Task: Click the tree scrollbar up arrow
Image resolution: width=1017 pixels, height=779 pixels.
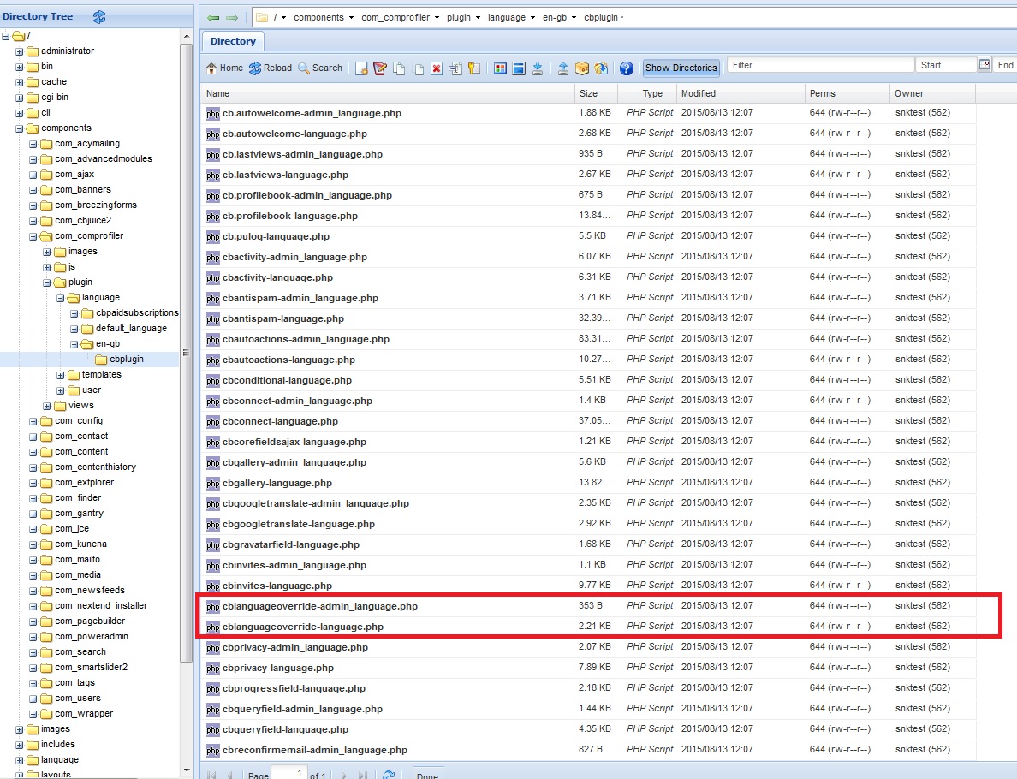Action: pos(186,36)
